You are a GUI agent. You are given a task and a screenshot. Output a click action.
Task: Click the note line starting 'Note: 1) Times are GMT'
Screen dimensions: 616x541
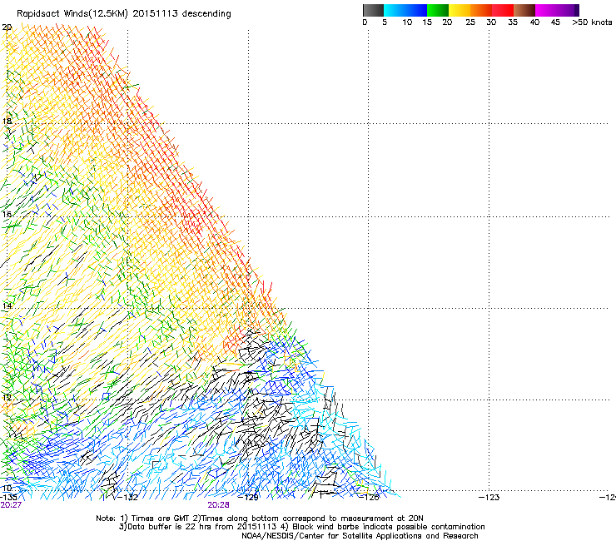click(259, 519)
